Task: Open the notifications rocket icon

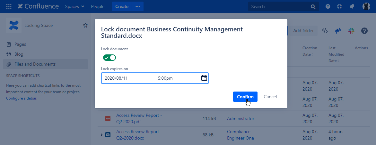Action: (352, 6)
